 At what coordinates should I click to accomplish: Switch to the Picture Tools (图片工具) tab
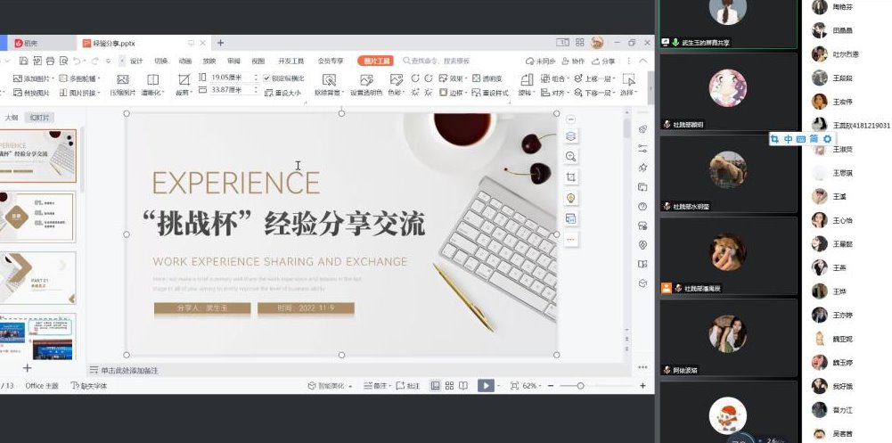pos(376,62)
